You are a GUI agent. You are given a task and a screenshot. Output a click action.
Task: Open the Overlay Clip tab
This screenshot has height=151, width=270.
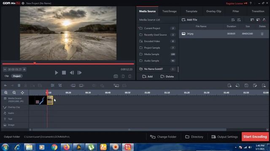tap(214, 11)
